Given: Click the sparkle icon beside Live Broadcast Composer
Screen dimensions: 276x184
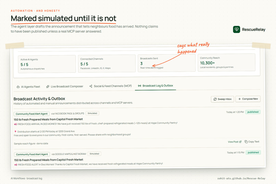Looking at the screenshot, I should (x=48, y=86).
